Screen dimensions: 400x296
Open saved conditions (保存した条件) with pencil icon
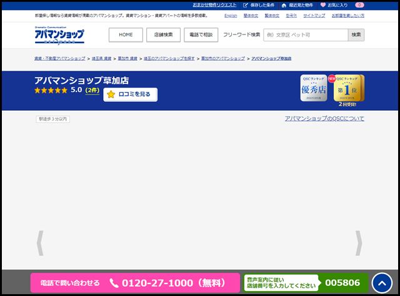point(259,5)
